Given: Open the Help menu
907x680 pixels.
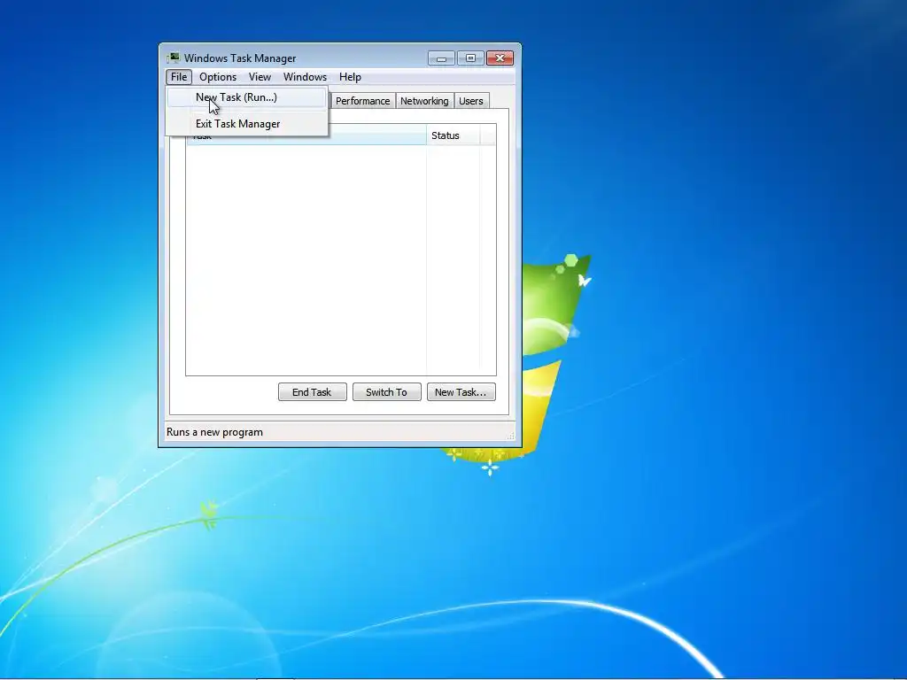Looking at the screenshot, I should 350,77.
